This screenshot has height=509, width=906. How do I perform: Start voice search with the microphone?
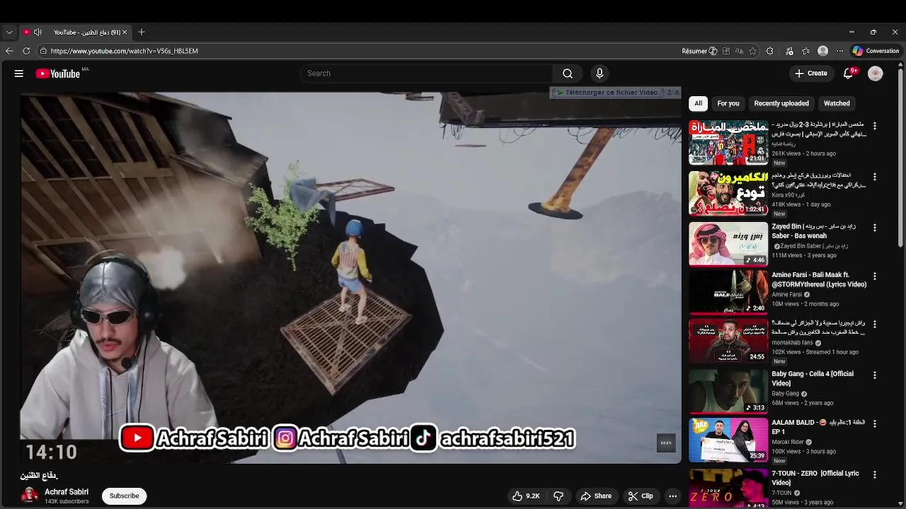click(x=600, y=74)
